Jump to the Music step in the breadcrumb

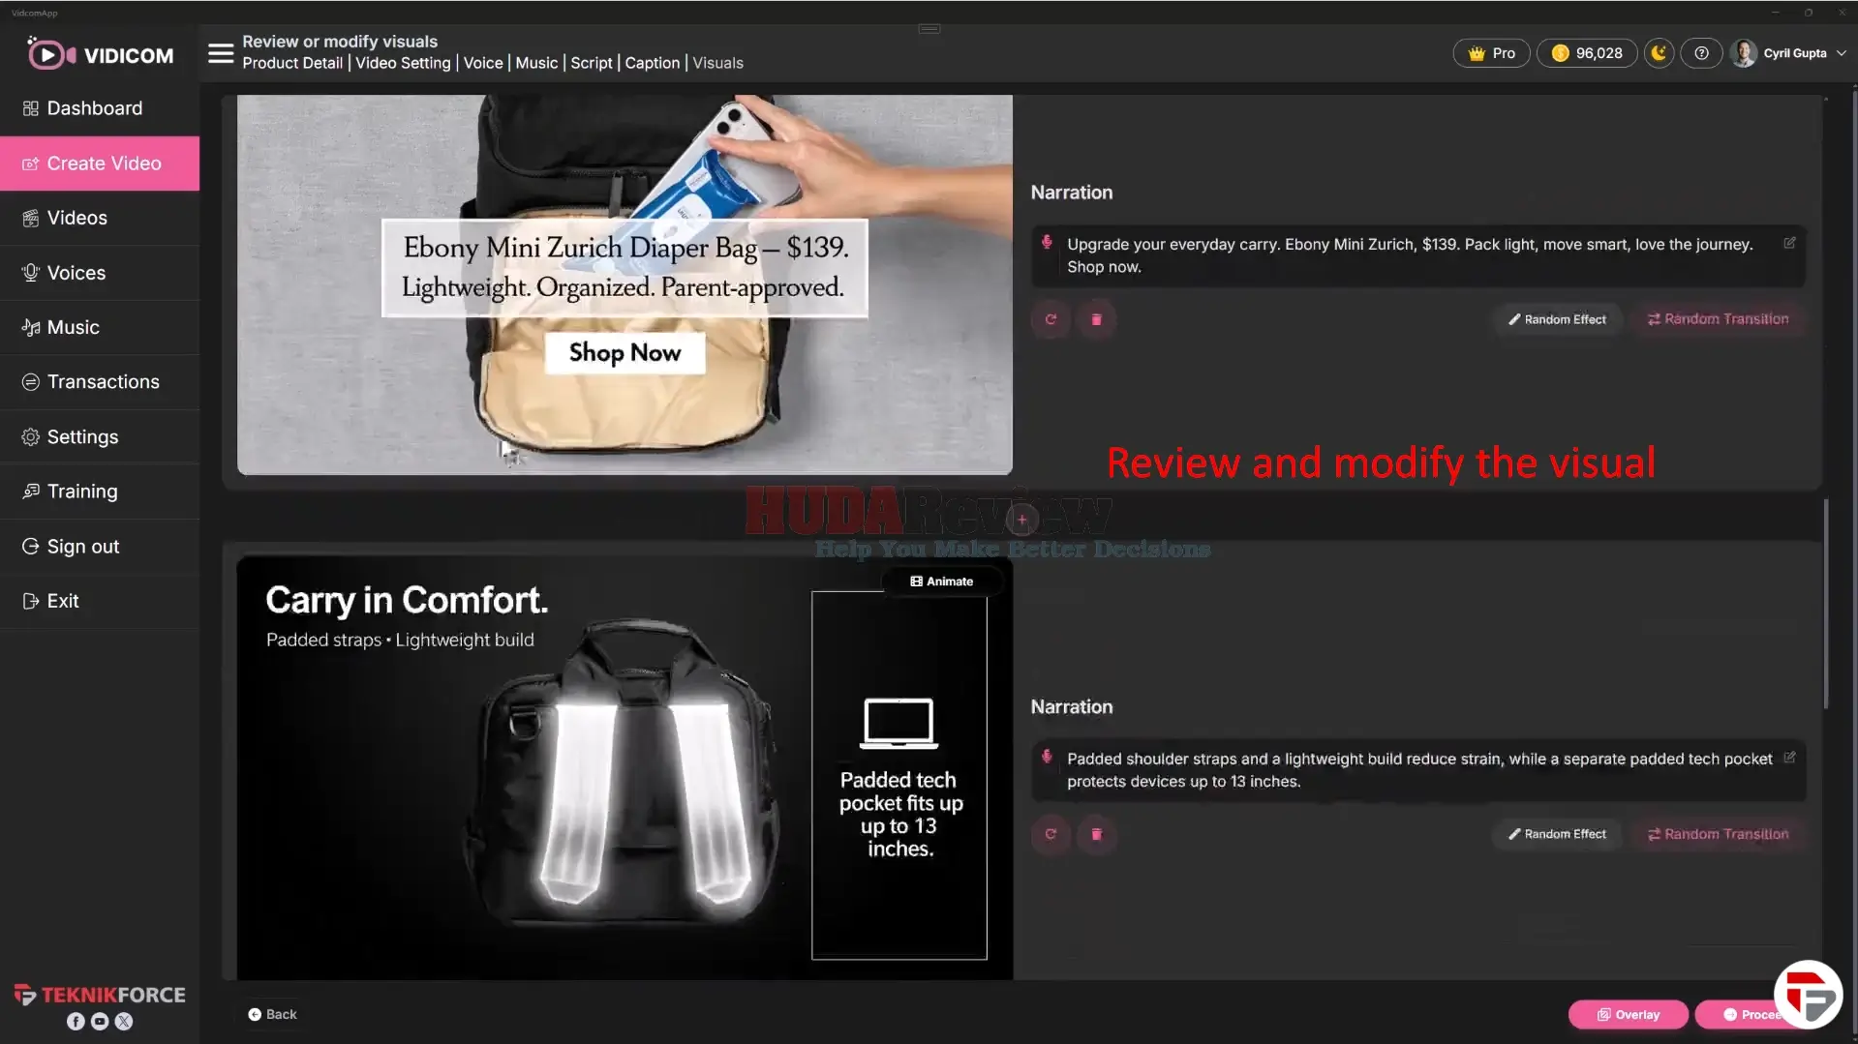pos(536,63)
